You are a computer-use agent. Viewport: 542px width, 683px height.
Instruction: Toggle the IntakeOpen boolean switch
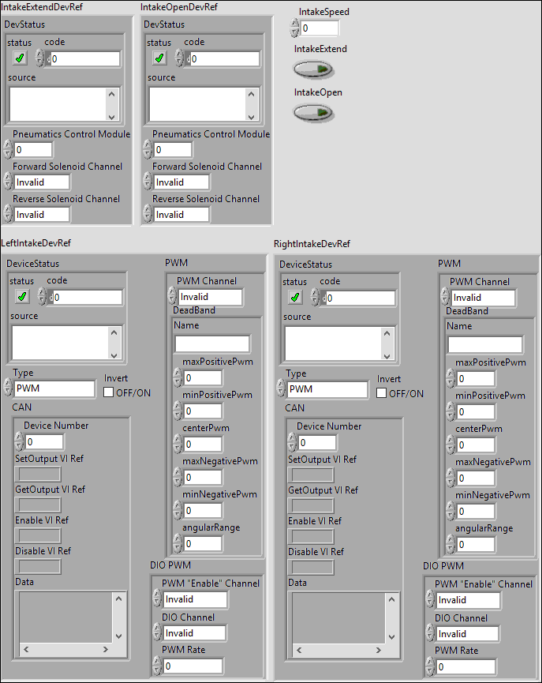(313, 113)
